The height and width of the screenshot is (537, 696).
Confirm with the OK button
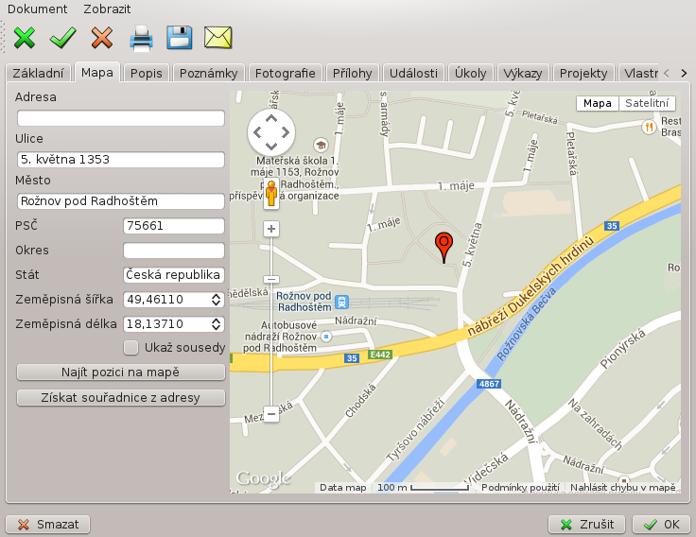(661, 525)
